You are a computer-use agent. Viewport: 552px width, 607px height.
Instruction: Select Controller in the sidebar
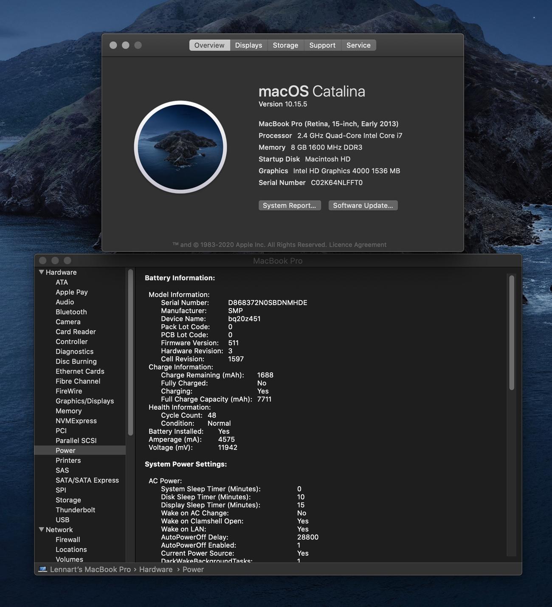[71, 342]
